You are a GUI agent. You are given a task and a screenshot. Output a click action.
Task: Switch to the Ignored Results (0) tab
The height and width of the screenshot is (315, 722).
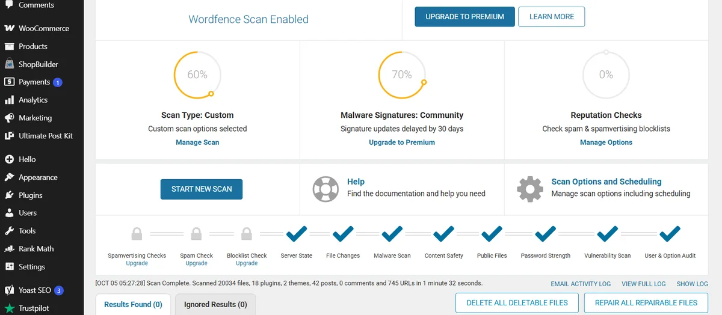pyautogui.click(x=215, y=305)
